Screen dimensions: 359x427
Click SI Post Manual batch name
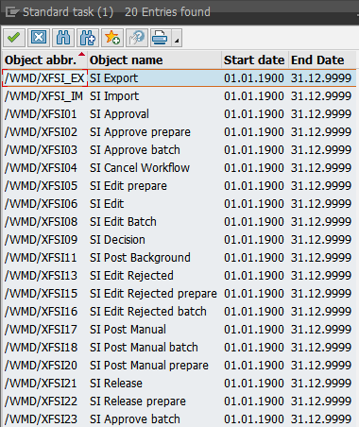[144, 348]
